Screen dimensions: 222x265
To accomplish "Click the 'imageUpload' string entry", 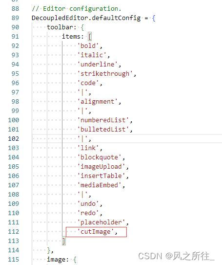I will (101, 167).
